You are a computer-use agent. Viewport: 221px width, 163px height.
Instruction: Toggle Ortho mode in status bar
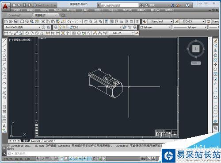52,159
